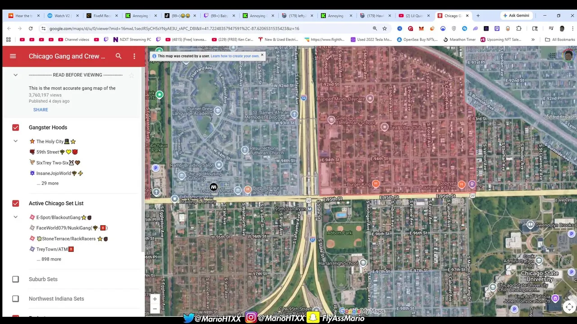Image resolution: width=577 pixels, height=324 pixels.
Task: Switch to the FiveM browser tab
Action: tap(101, 16)
